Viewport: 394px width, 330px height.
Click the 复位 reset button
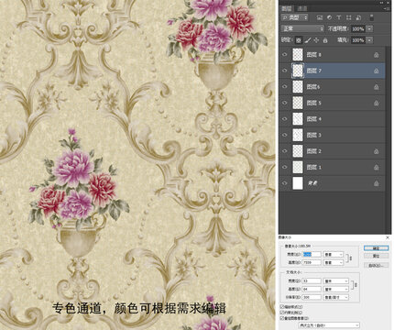click(377, 256)
